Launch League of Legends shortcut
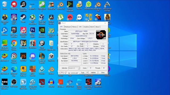170x95 pixels. tap(42, 58)
